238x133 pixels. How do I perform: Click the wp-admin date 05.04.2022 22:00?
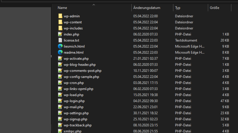point(145,16)
